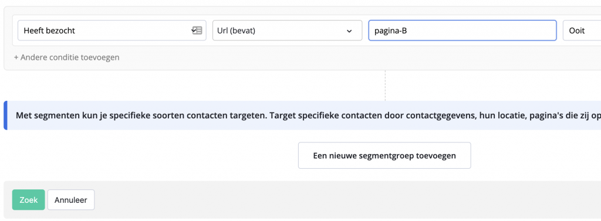Click the dashed connector line below the condition group

pos(385,86)
